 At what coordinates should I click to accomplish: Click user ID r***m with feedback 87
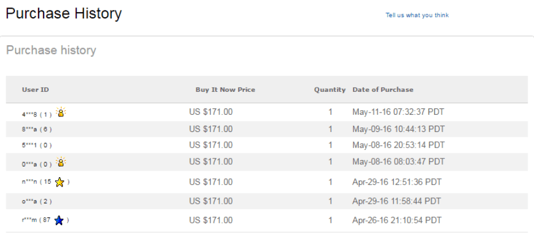tap(30, 220)
